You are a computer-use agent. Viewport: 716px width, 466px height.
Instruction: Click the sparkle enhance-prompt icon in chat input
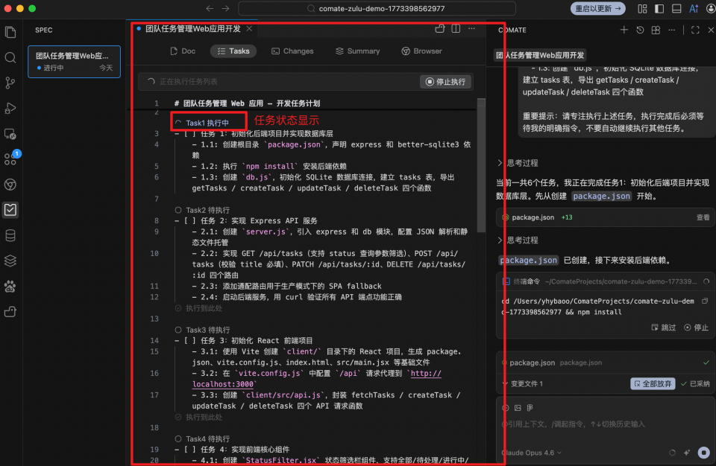click(x=687, y=453)
